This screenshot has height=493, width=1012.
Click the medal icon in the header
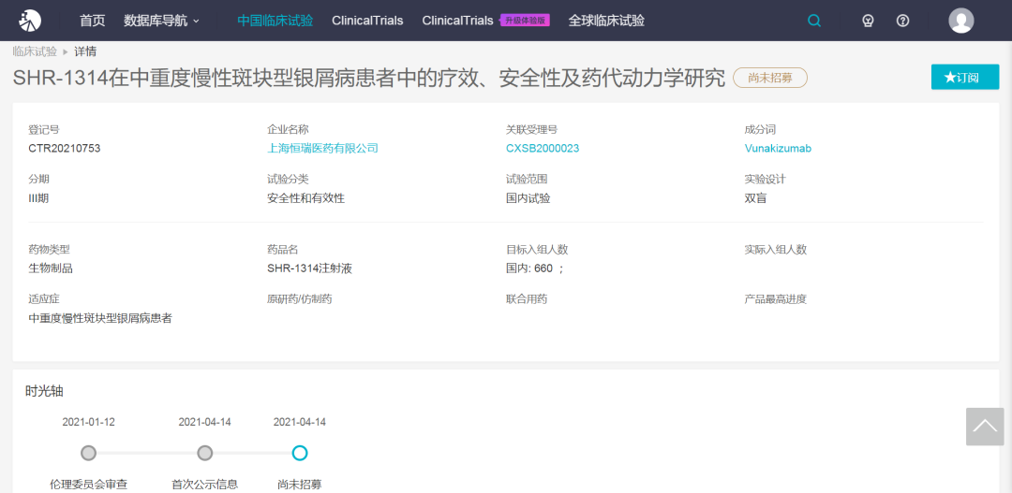click(x=868, y=21)
